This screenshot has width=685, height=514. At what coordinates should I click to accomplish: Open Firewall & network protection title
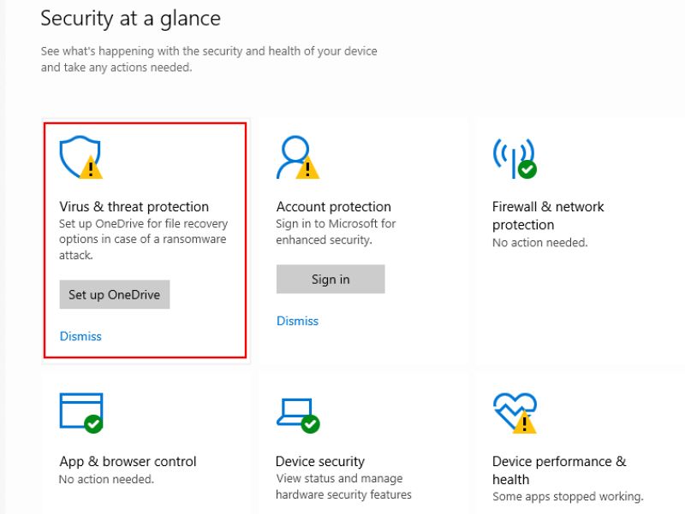click(x=548, y=216)
